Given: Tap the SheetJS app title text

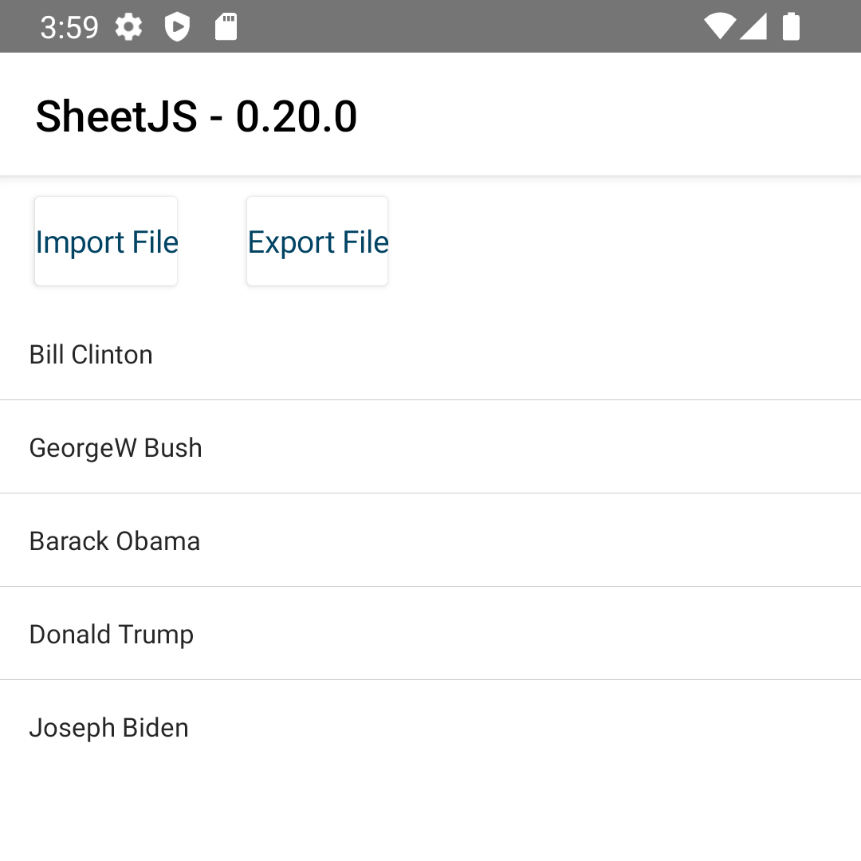Looking at the screenshot, I should point(116,116).
